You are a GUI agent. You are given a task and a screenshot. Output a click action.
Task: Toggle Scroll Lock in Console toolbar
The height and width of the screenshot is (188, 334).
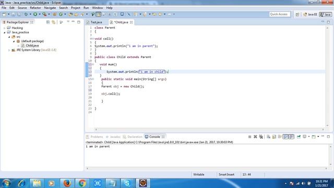[274, 137]
